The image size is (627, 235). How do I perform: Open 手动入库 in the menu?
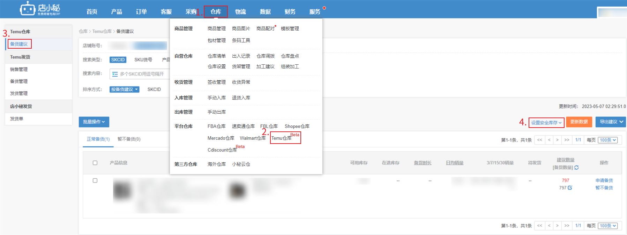tap(216, 98)
